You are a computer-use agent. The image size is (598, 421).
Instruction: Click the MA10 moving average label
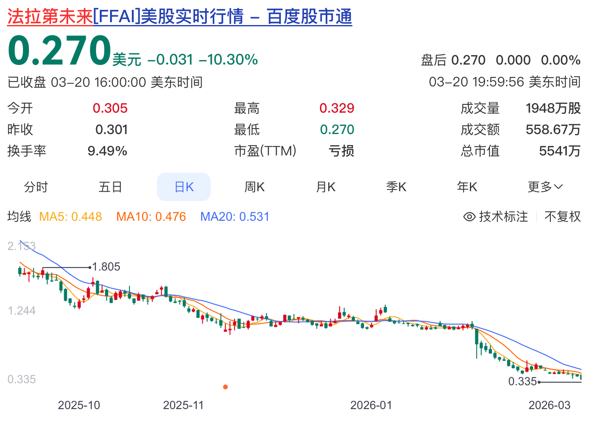pyautogui.click(x=151, y=217)
